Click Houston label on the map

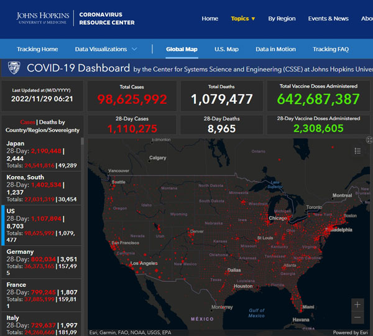(x=243, y=286)
